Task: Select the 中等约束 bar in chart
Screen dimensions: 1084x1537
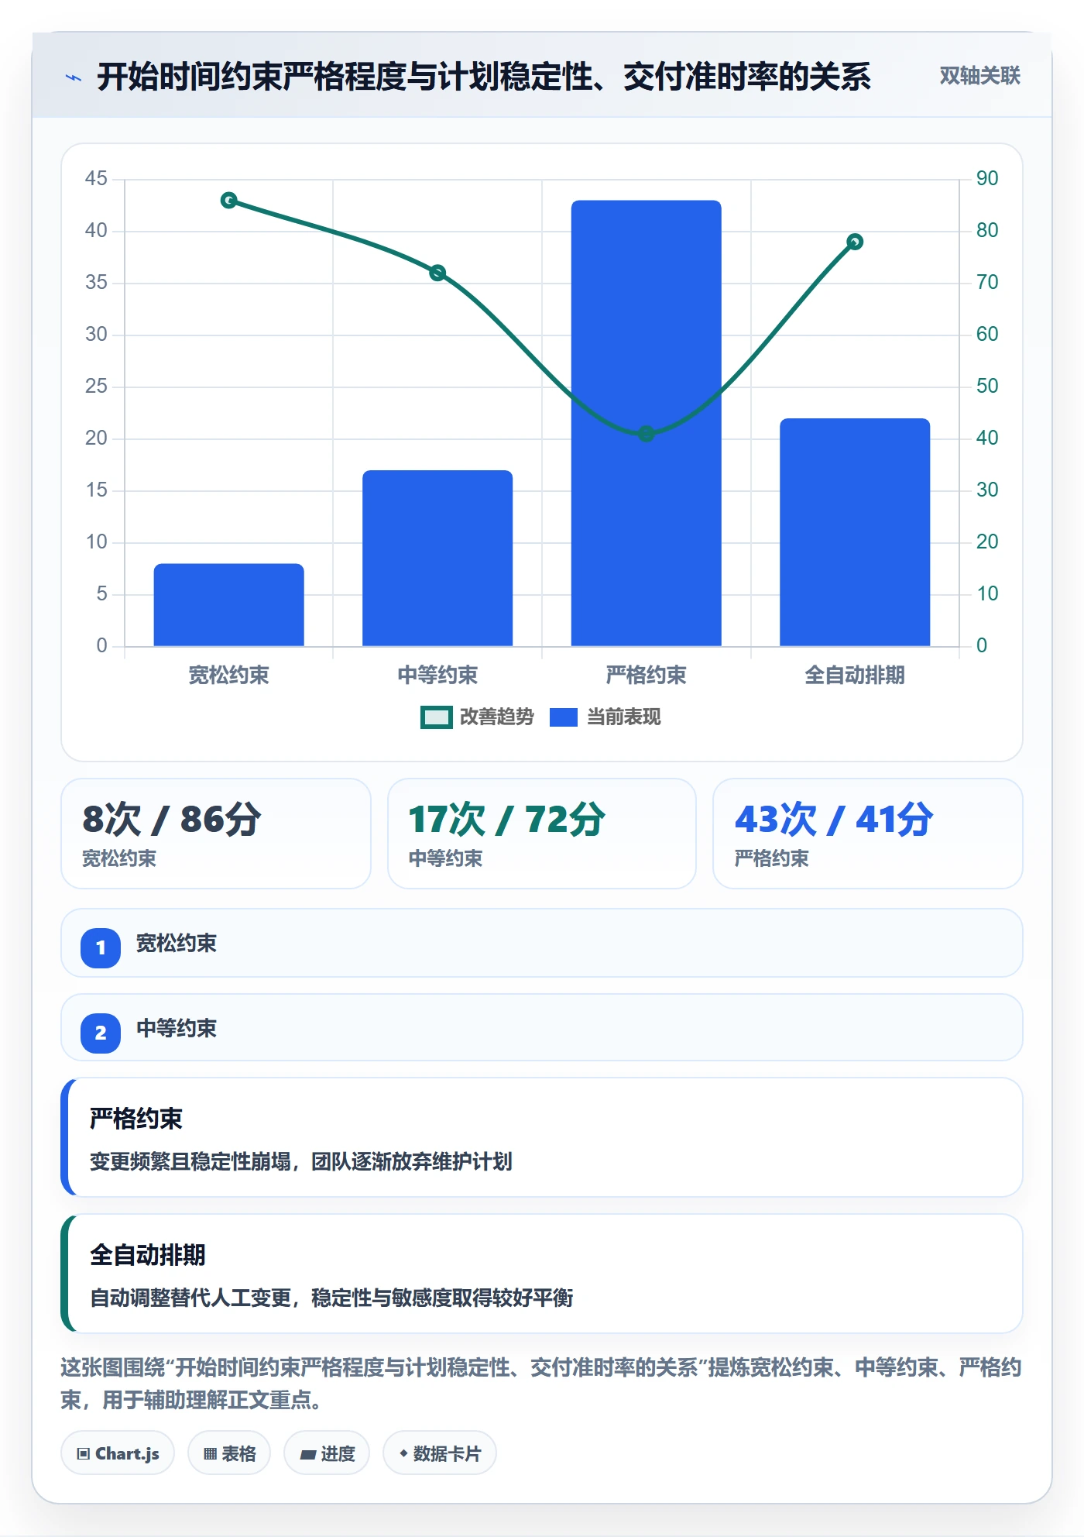Action: tap(437, 558)
